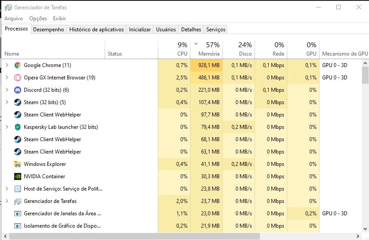Click Discord's 221,0 MB memory cell
Image resolution: width=369 pixels, height=240 pixels.
pos(206,90)
